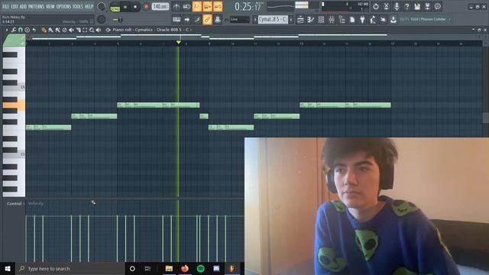The height and width of the screenshot is (275, 489).
Task: Click the scissors cut icon in top toolbar
Action: click(x=386, y=7)
